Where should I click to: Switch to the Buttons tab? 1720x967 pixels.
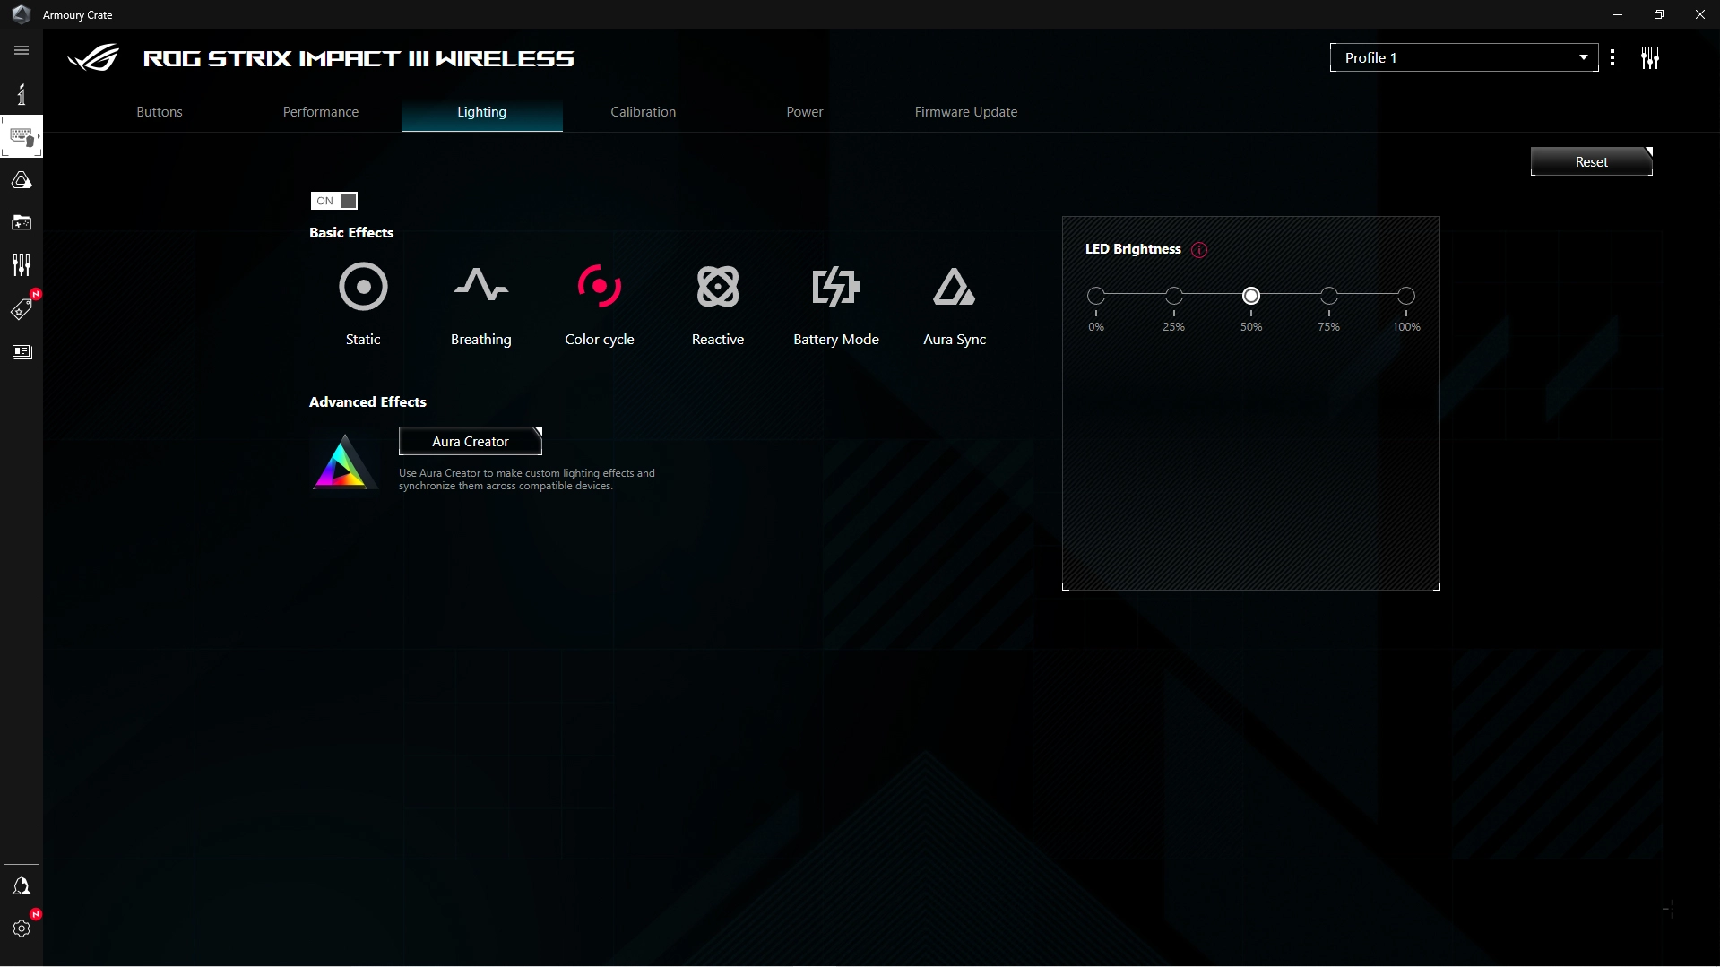coord(160,112)
